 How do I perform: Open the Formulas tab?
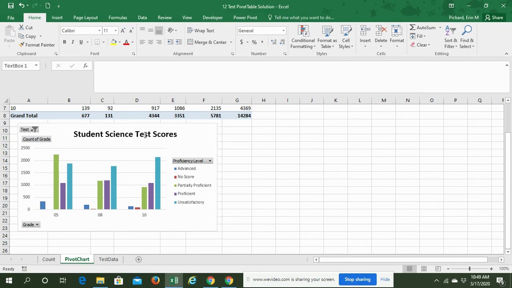pyautogui.click(x=118, y=18)
